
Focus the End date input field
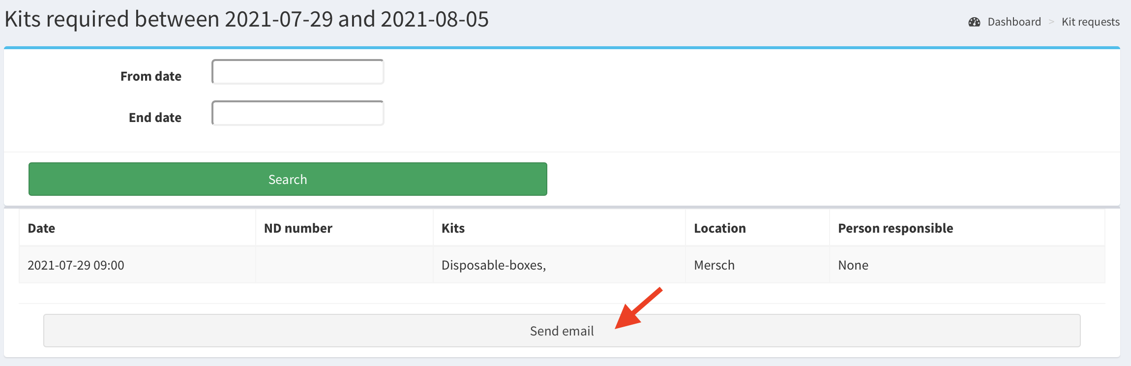point(298,114)
